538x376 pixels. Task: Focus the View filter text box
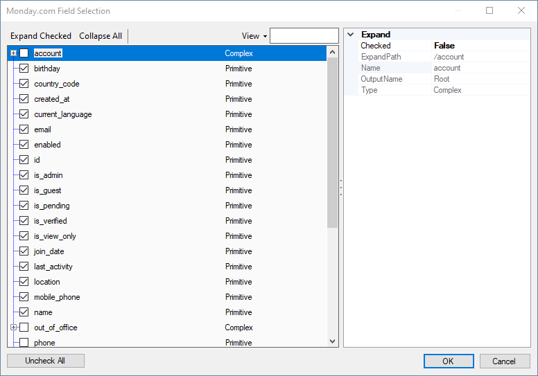point(304,35)
